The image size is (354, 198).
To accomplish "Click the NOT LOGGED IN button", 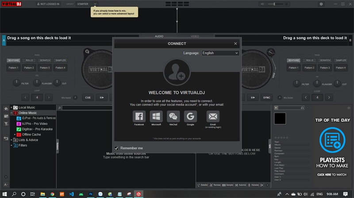I will pyautogui.click(x=49, y=4).
